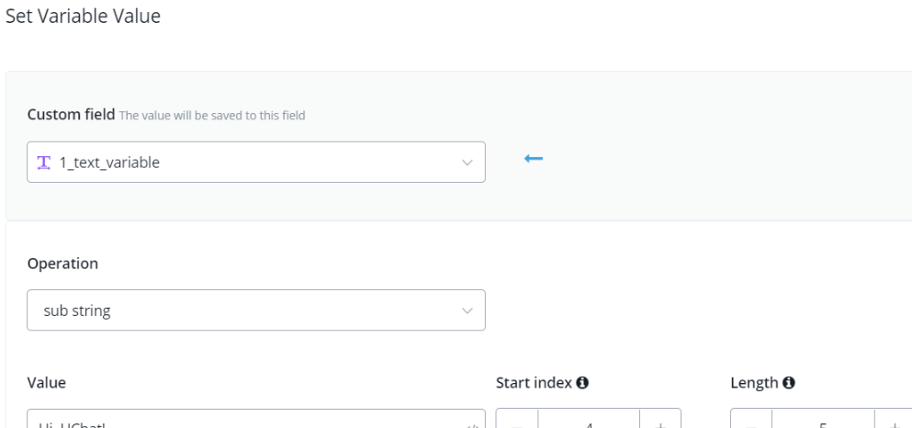Click the blue left arrow icon

[534, 159]
